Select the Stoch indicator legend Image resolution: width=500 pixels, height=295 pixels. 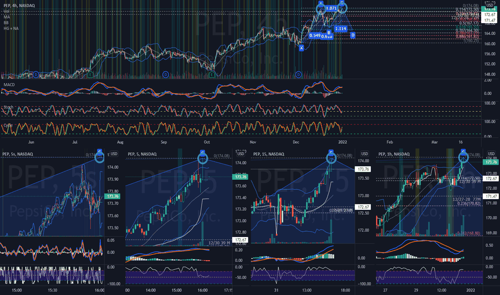(9, 107)
